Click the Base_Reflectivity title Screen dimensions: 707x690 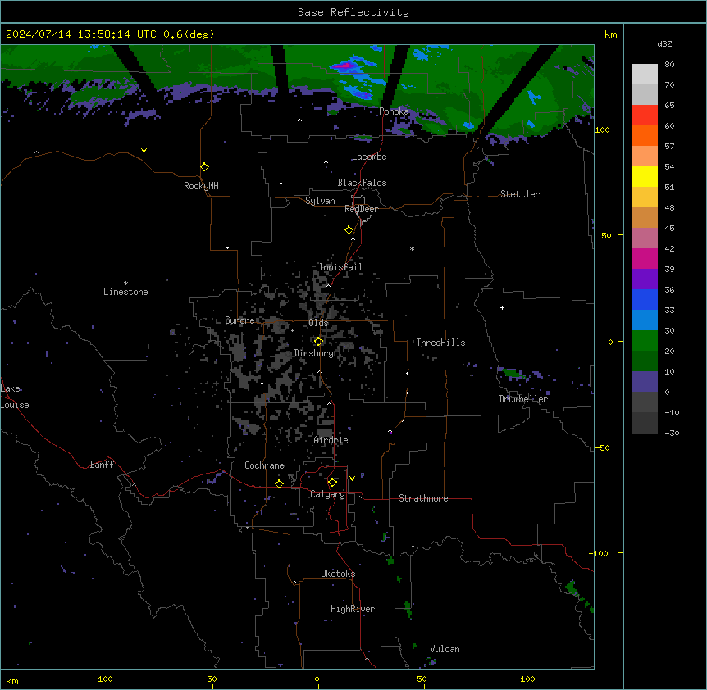click(353, 12)
